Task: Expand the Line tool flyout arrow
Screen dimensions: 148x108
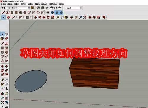Action: click(x=17, y=17)
